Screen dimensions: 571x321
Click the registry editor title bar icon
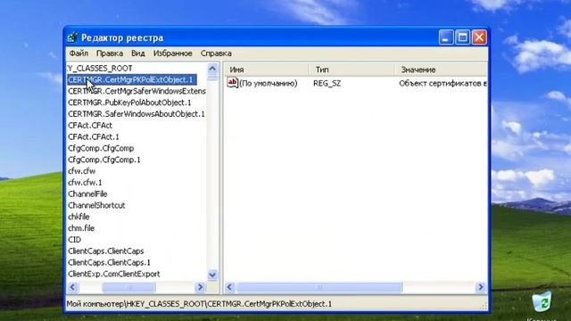tap(72, 37)
